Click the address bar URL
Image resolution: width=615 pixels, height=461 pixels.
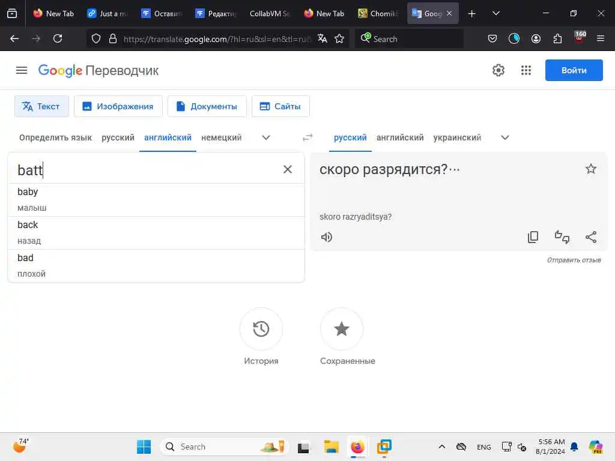[217, 39]
